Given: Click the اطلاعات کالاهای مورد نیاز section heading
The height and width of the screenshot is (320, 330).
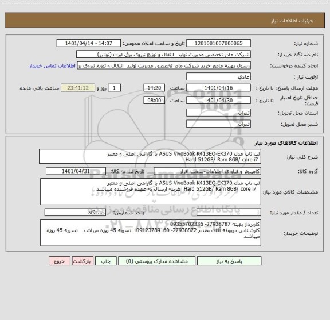Looking at the screenshot, I should tap(286, 143).
